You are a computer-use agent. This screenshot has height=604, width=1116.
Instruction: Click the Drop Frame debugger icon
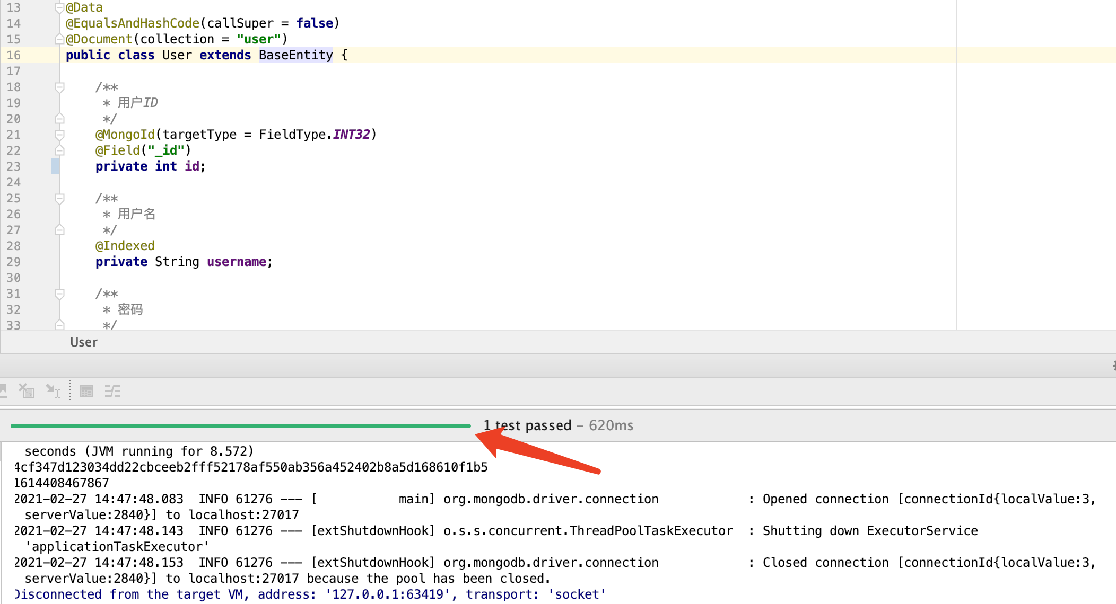pos(27,391)
